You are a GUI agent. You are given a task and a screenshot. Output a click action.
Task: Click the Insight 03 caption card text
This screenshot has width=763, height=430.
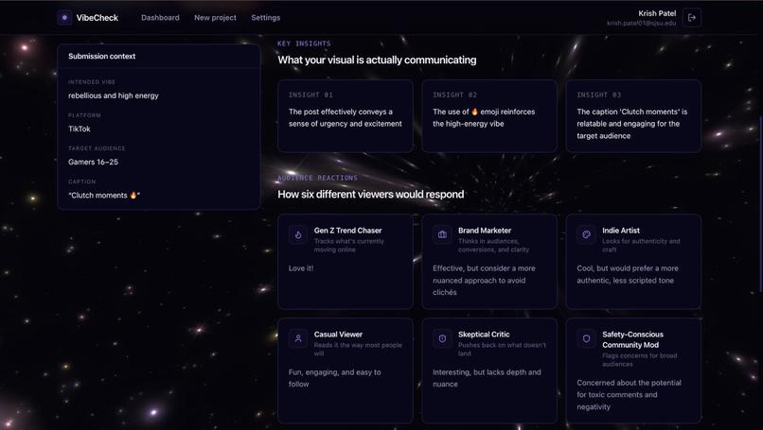(x=632, y=124)
